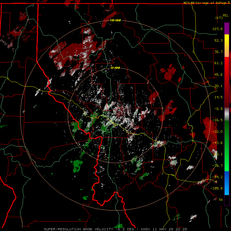Click the 50 NMI range ring label
The image size is (231, 231).
coord(115,68)
